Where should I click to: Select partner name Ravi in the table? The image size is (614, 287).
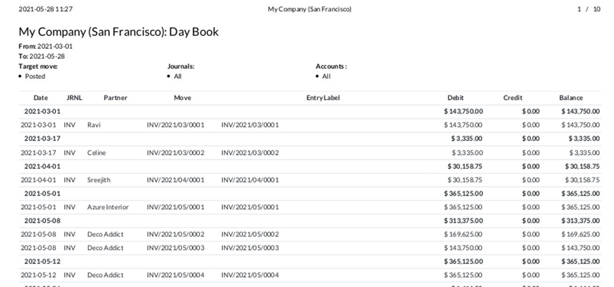[x=94, y=125]
